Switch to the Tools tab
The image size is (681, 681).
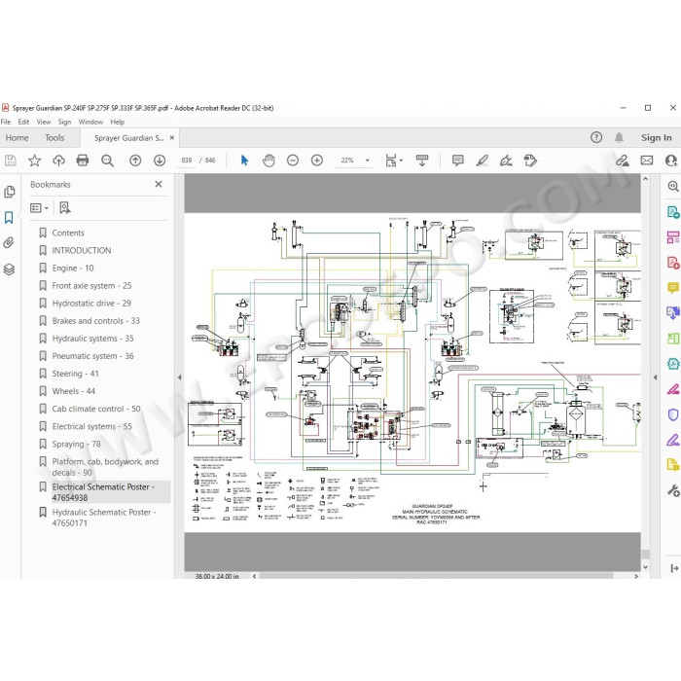coord(54,138)
